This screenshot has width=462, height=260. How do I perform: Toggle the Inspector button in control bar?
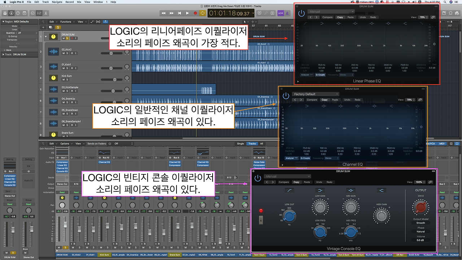point(12,13)
